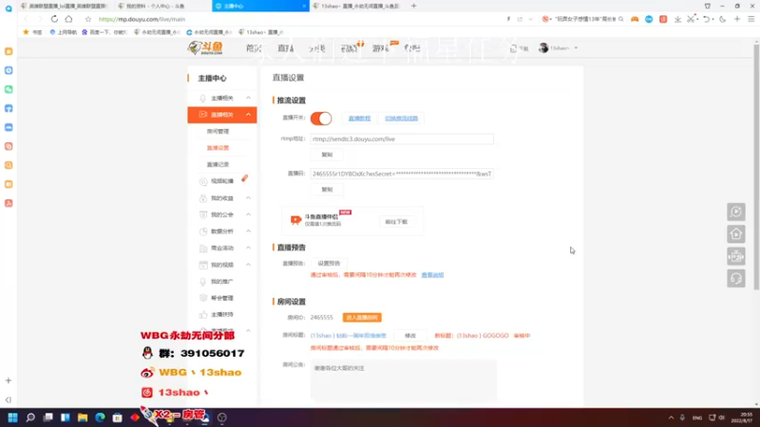
Task: Open 我的推广 in the sidebar
Action: [x=222, y=281]
